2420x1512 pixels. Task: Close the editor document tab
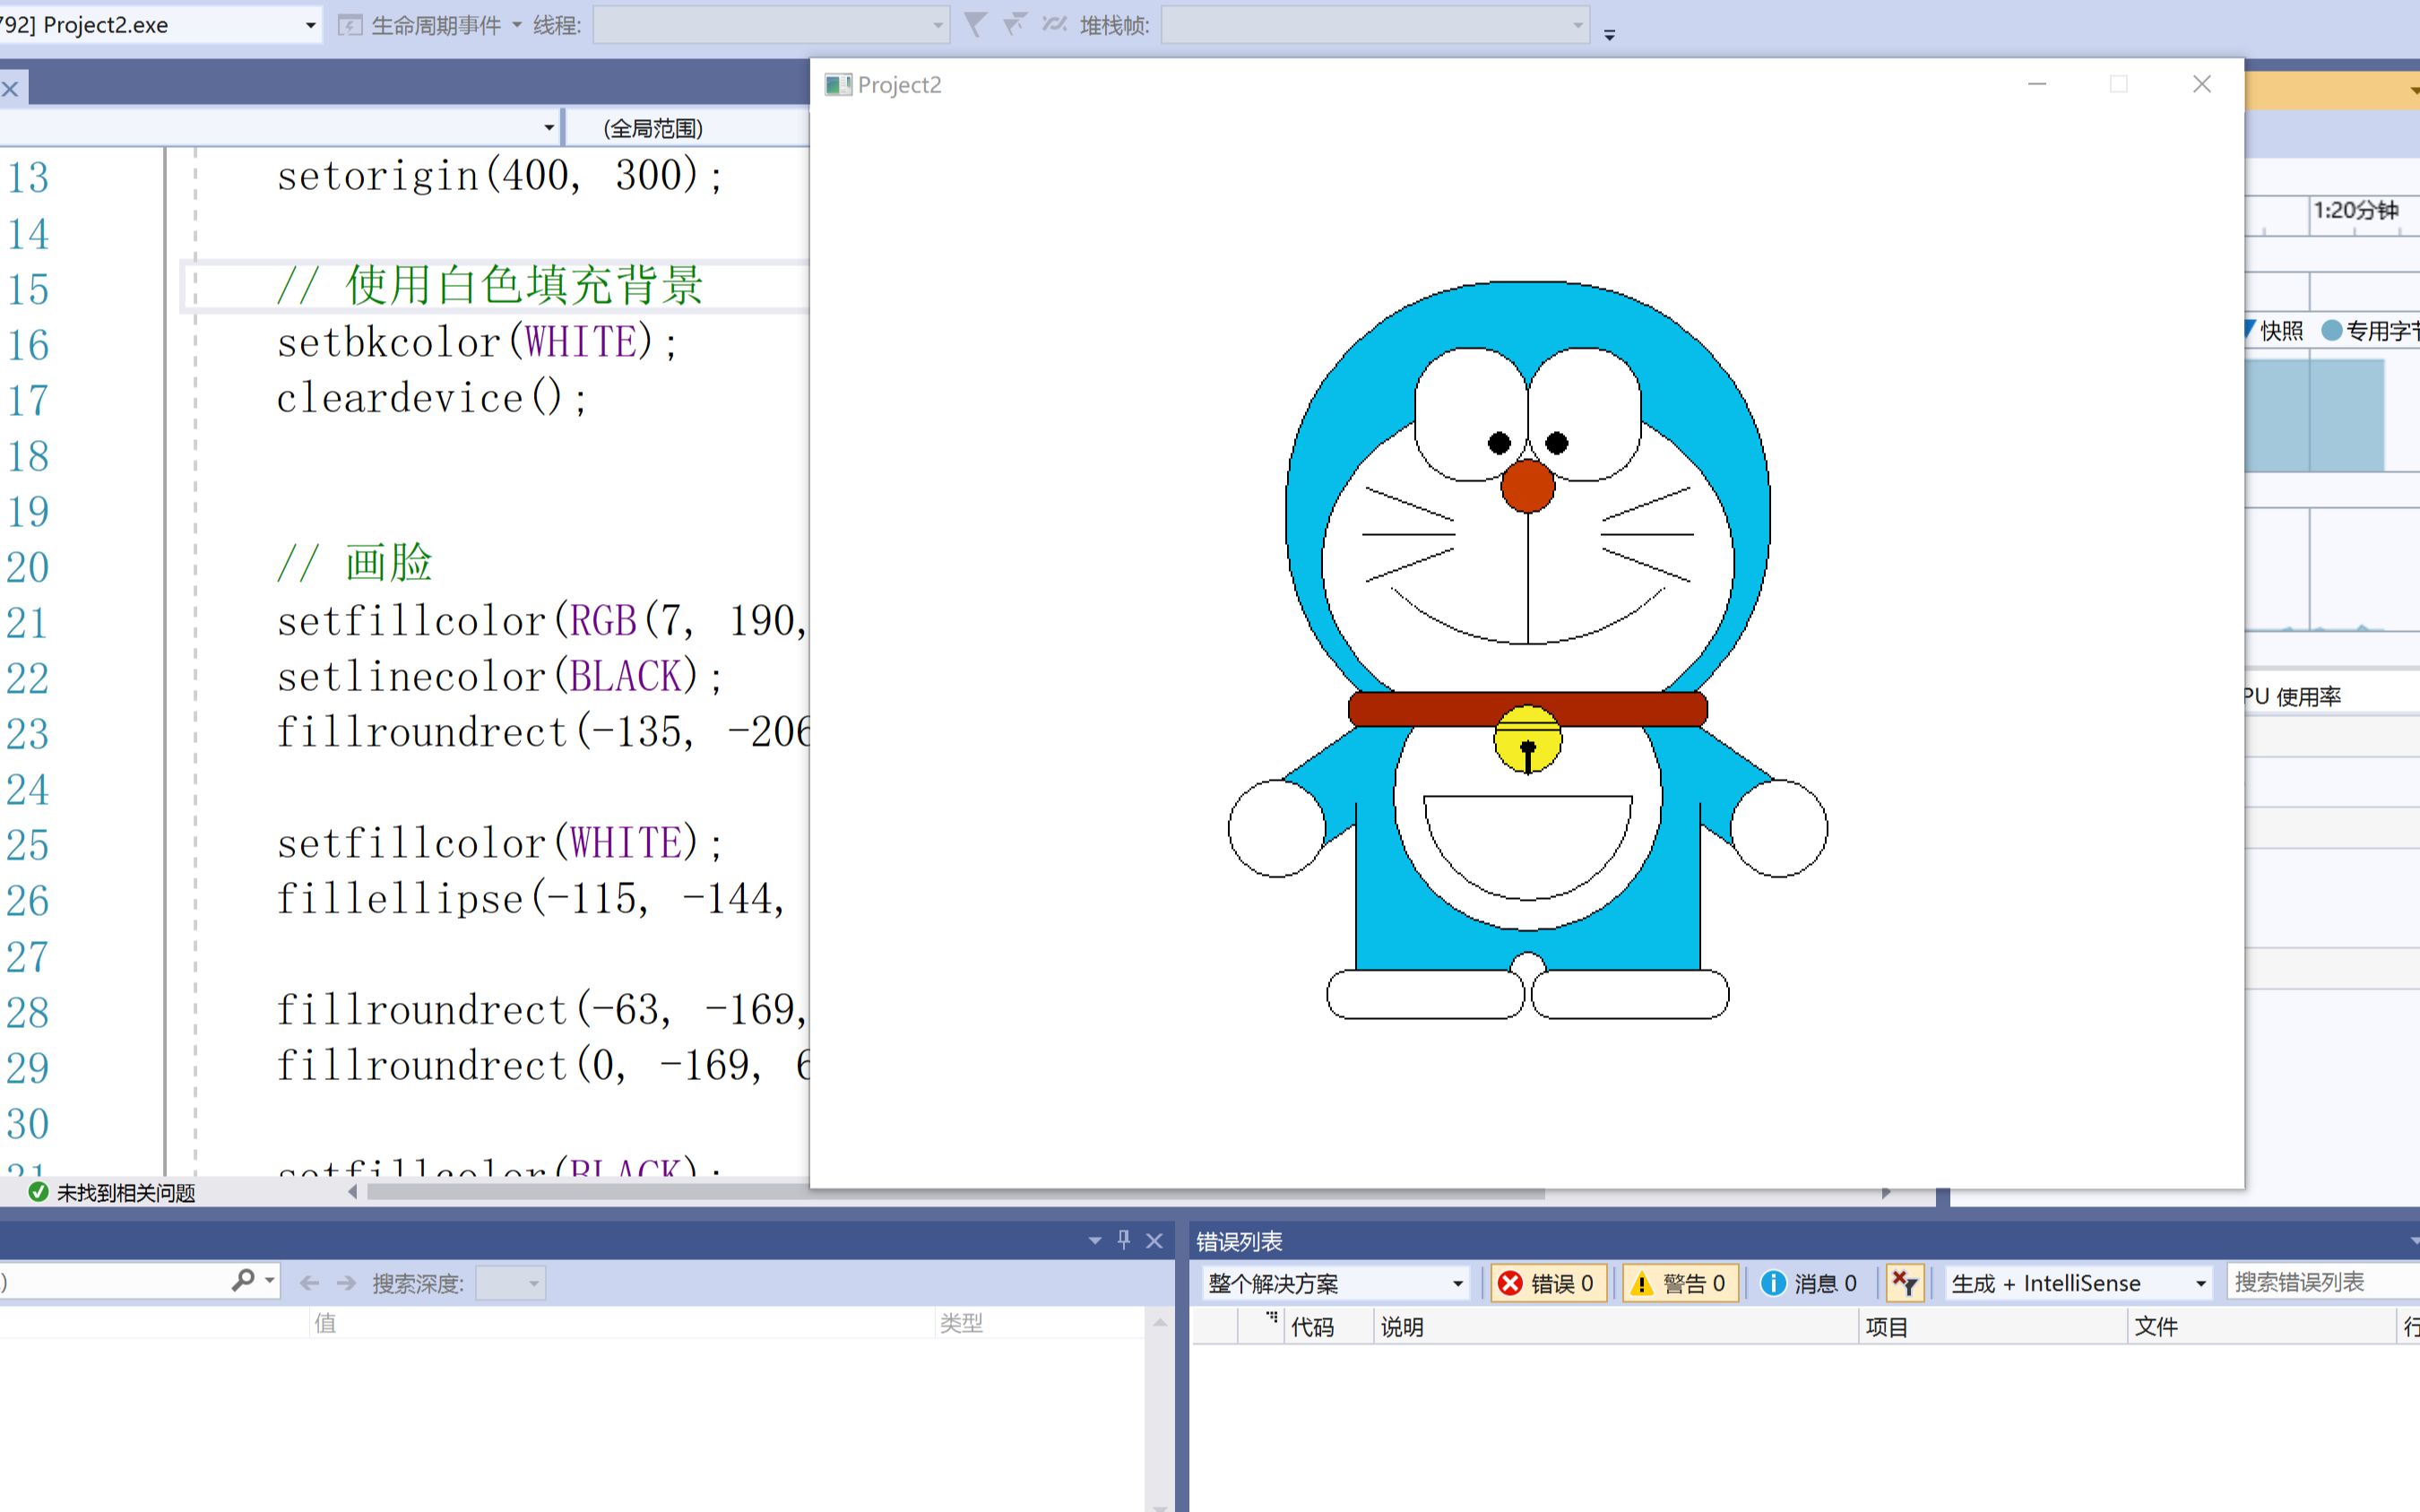pyautogui.click(x=10, y=89)
